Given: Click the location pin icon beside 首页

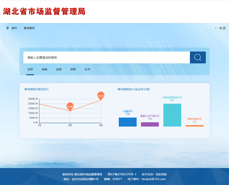Looking at the screenshot, I should pyautogui.click(x=7, y=28).
